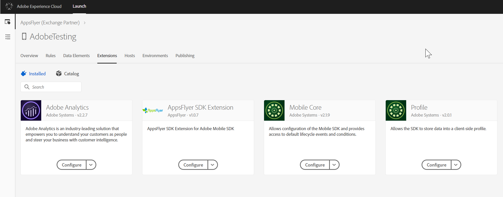The width and height of the screenshot is (503, 197).
Task: Open the sidebar list menu icon
Action: point(8,37)
